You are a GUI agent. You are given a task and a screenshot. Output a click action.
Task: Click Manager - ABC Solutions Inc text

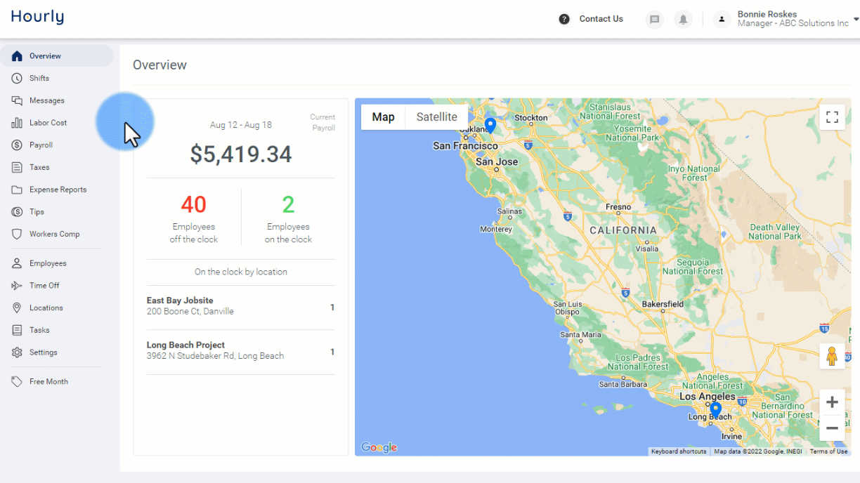point(793,24)
